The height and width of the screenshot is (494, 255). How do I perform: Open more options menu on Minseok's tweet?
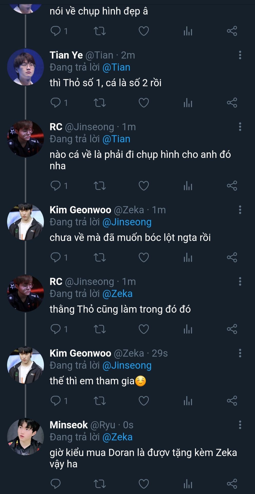point(240,425)
